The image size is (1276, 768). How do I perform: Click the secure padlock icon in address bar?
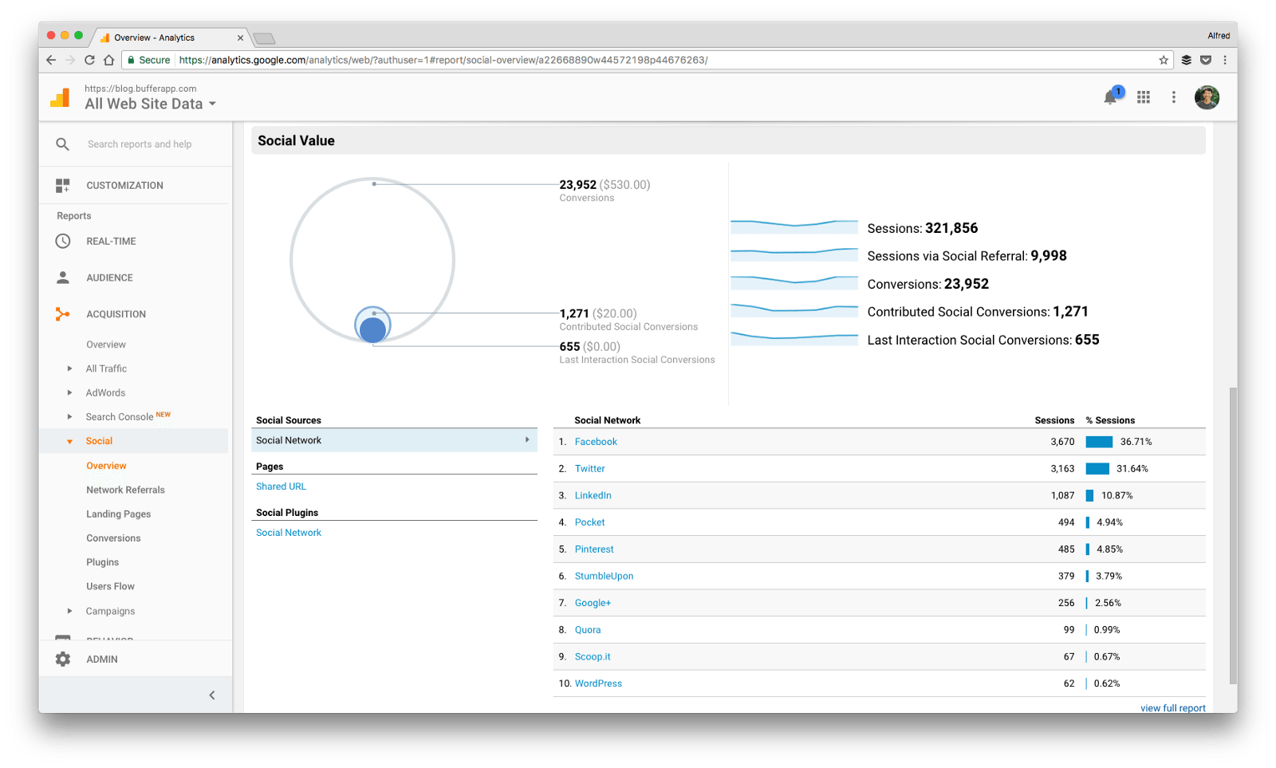click(x=131, y=60)
